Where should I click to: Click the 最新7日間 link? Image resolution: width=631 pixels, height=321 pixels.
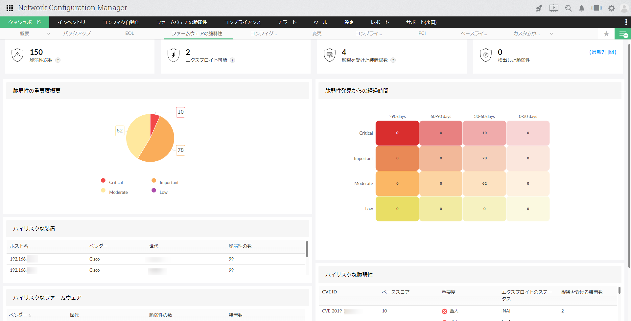coord(603,52)
